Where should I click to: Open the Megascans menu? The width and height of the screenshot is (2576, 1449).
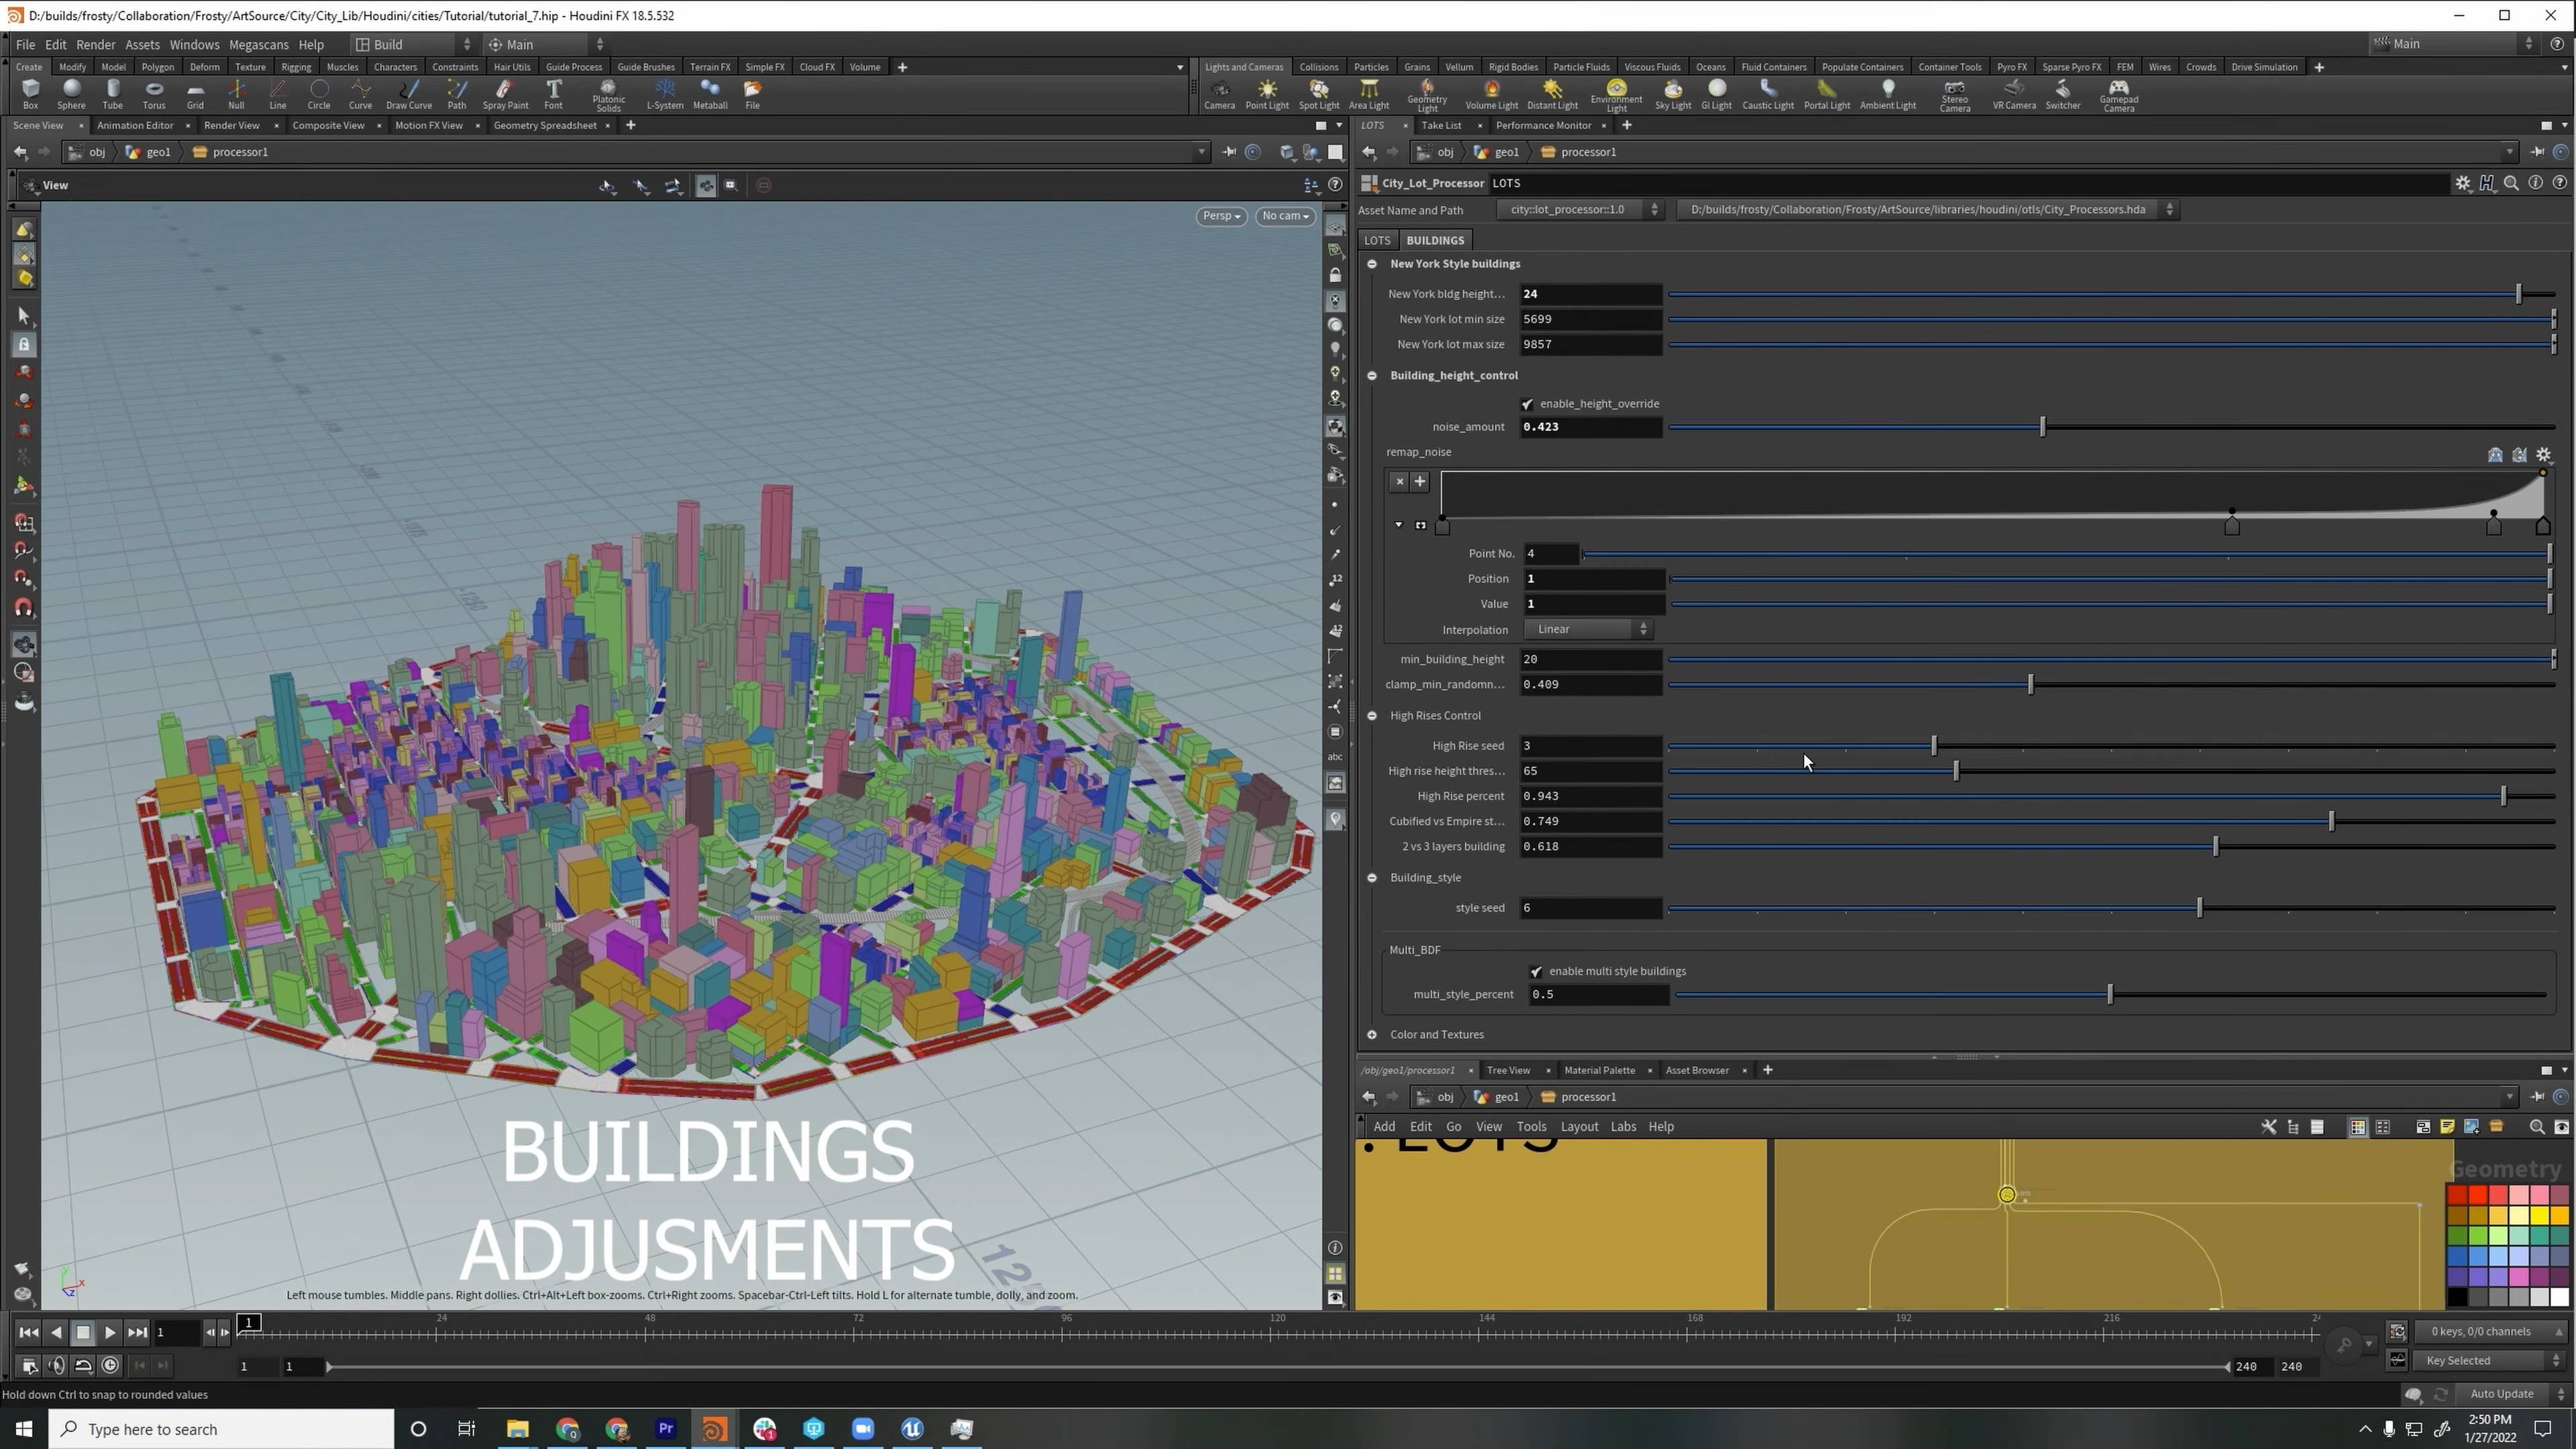pyautogui.click(x=258, y=44)
